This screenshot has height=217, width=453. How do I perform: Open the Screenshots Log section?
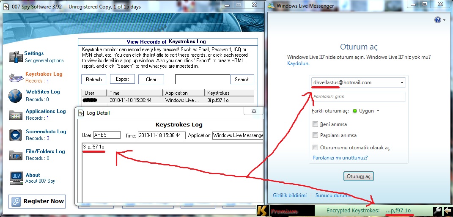[x=46, y=132]
